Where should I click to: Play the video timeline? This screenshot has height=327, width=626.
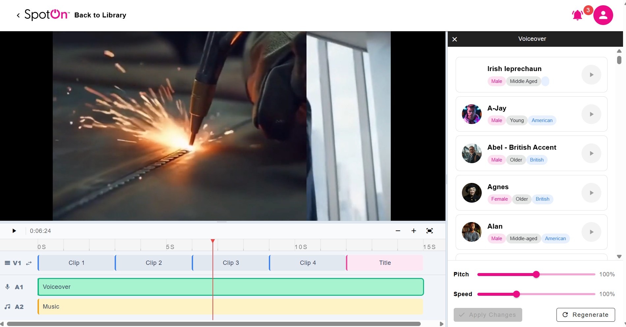14,231
